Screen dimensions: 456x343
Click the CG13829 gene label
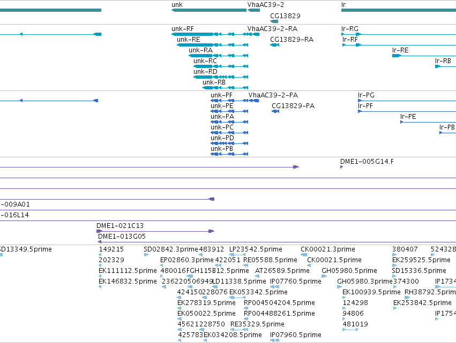285,16
